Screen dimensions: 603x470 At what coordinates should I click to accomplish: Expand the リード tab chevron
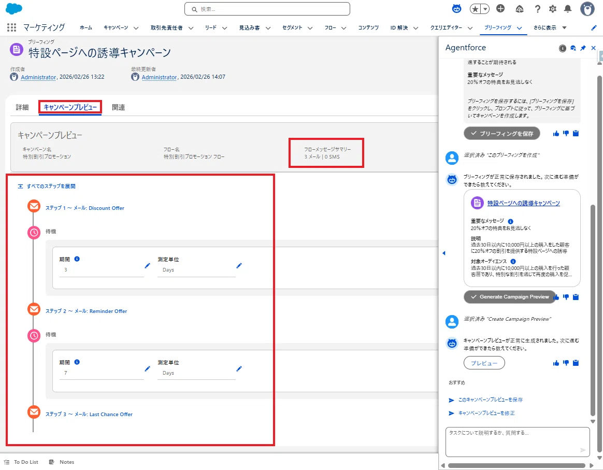[x=225, y=28]
